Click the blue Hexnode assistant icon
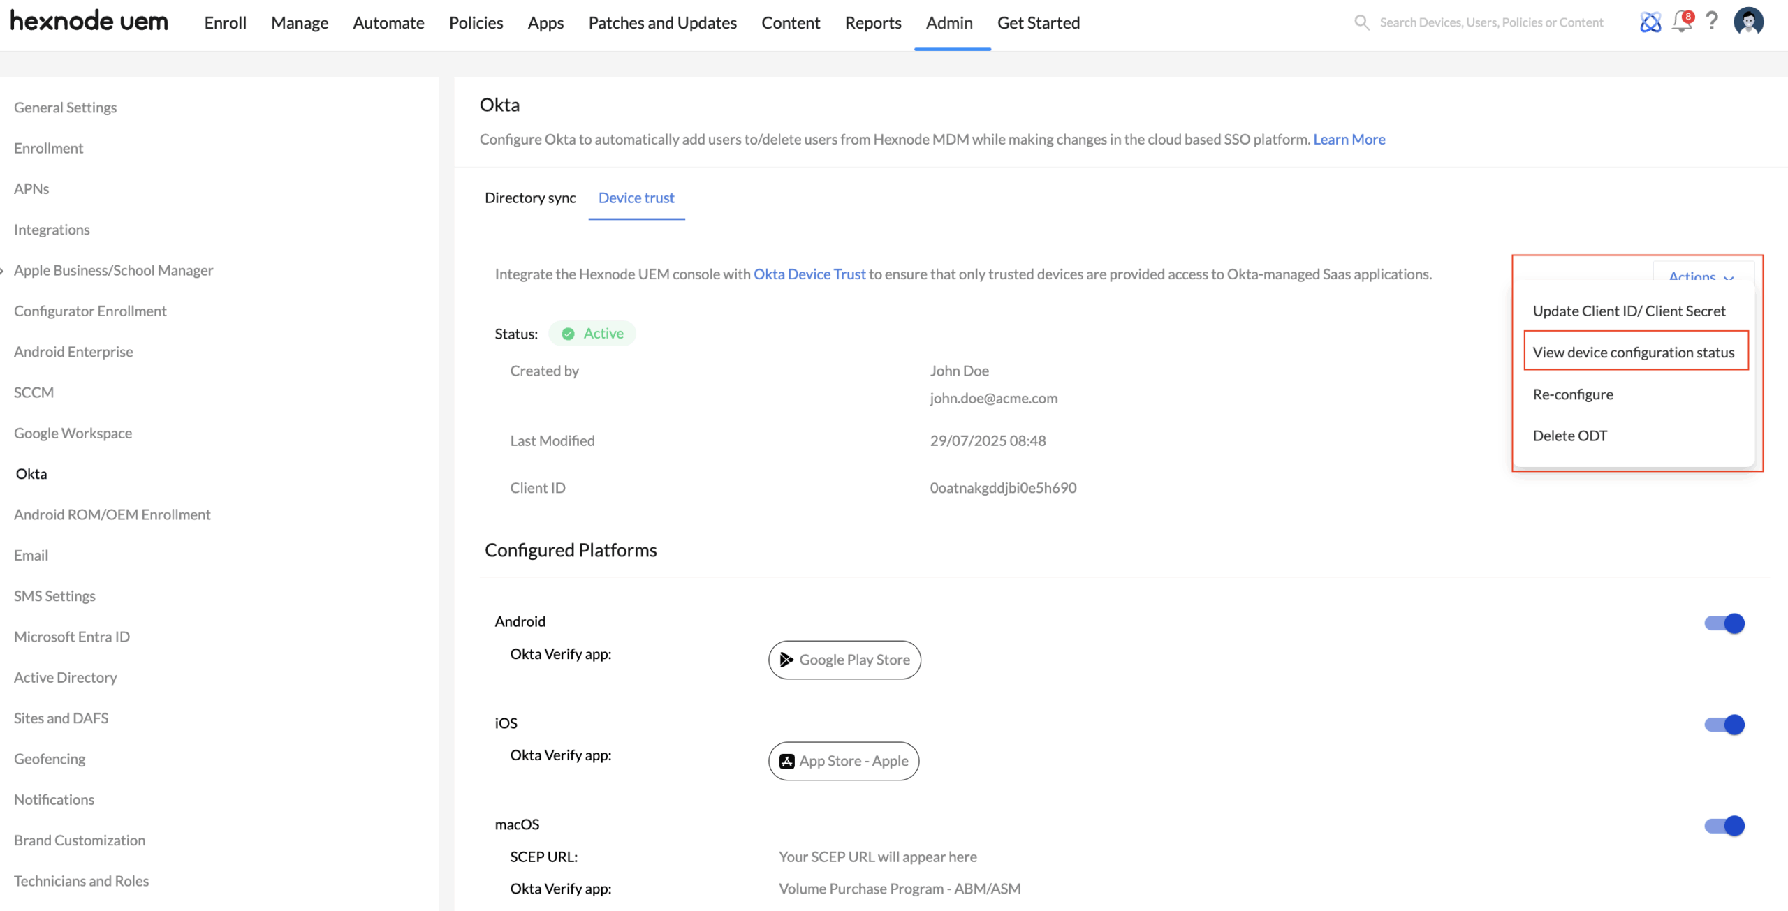Image resolution: width=1788 pixels, height=911 pixels. [x=1650, y=22]
